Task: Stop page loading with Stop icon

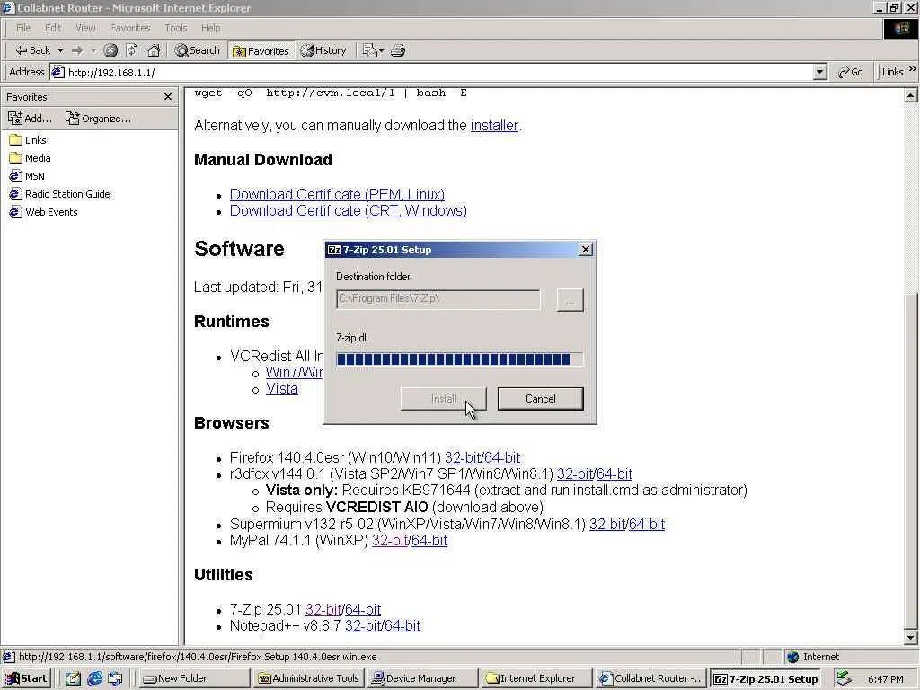Action: (111, 51)
